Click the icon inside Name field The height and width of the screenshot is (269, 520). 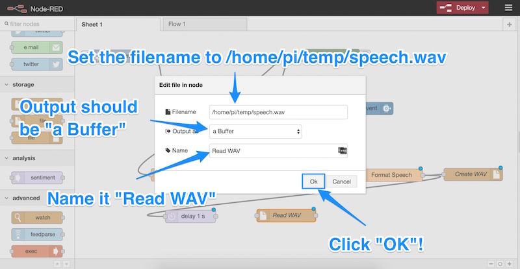tap(343, 151)
